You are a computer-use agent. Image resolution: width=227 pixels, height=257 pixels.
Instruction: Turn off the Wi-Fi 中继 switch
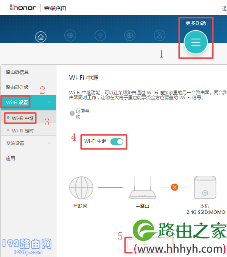coord(117,142)
